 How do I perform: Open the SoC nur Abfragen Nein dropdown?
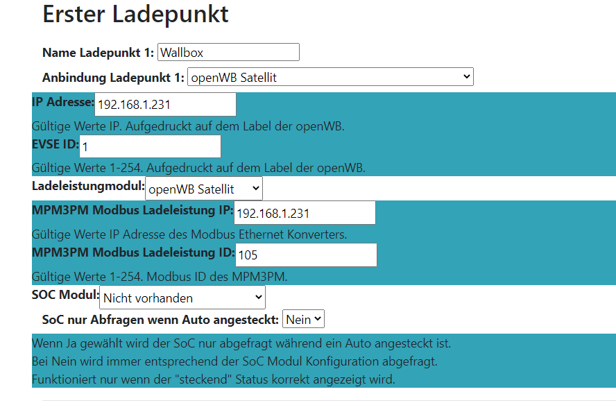click(x=303, y=319)
